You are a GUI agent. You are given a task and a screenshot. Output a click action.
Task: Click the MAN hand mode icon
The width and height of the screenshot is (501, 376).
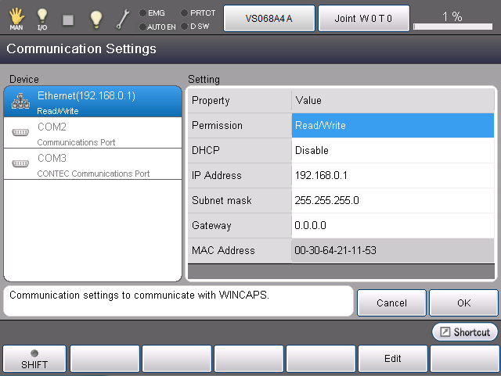point(16,18)
